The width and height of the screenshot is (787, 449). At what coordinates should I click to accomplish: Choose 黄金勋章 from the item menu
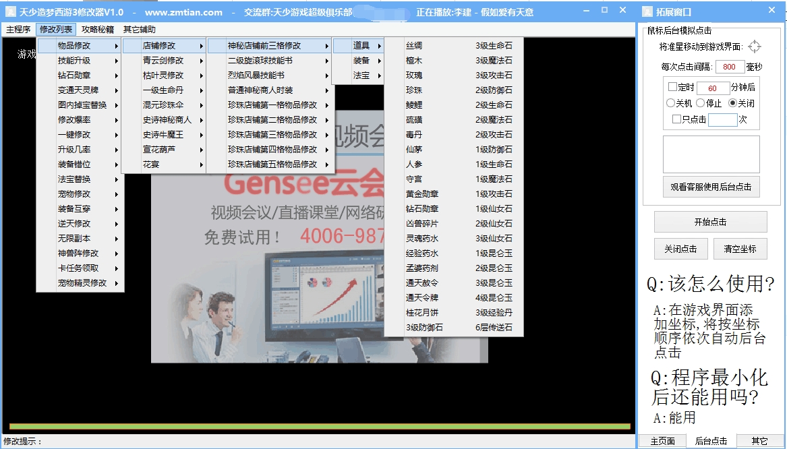(422, 193)
